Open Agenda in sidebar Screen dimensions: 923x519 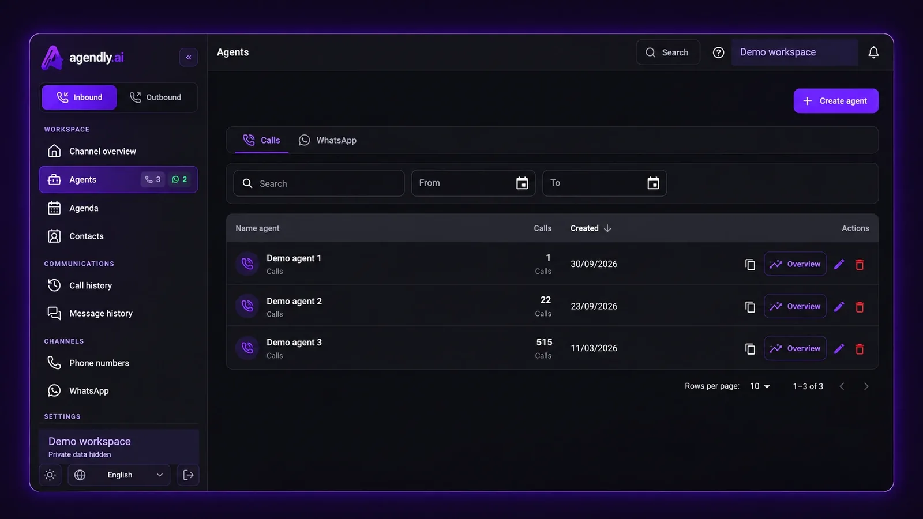point(118,208)
